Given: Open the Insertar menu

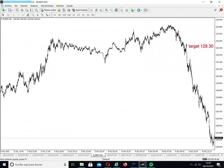Looking at the screenshot, I should tap(24, 6).
